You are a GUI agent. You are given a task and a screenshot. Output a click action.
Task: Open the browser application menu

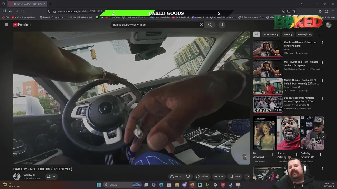(x=333, y=11)
